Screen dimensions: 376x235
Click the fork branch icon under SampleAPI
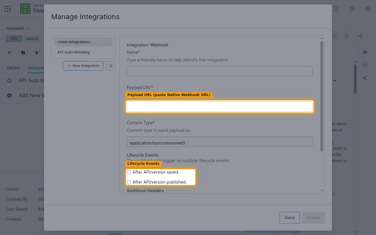coord(10,53)
